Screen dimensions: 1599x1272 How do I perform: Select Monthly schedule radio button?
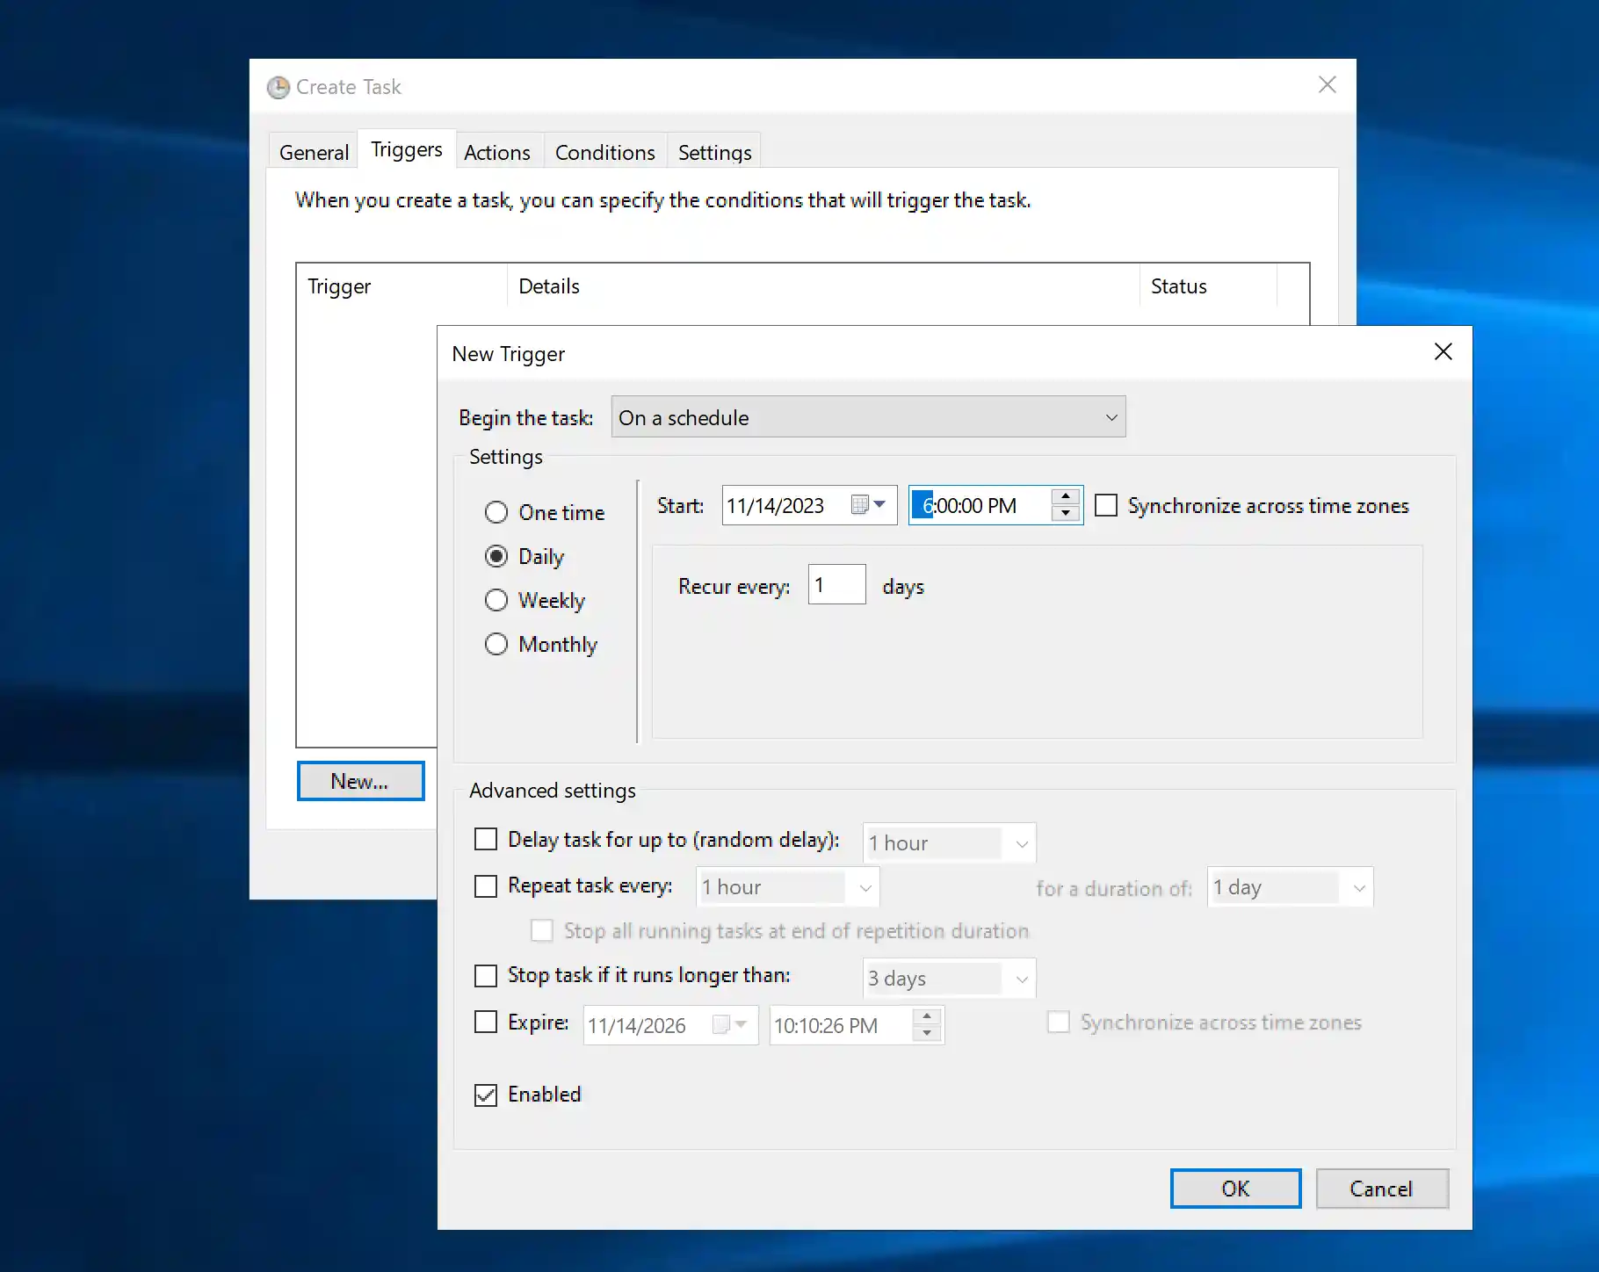coord(496,644)
